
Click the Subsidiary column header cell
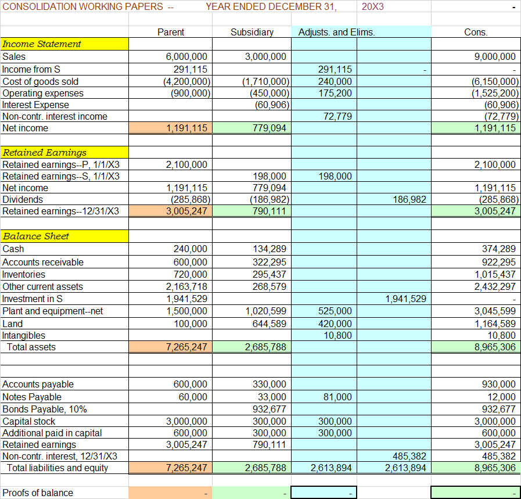[251, 32]
